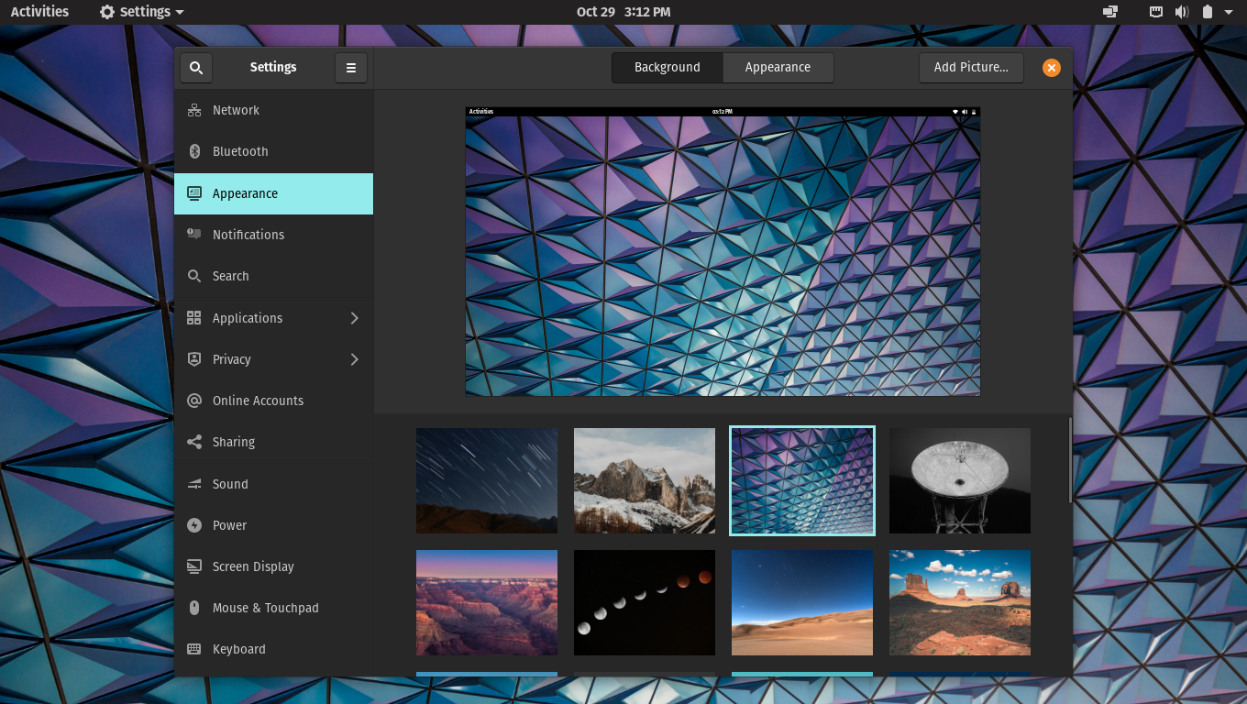This screenshot has height=704, width=1247.
Task: Click the Bluetooth icon in sidebar
Action: 194,151
